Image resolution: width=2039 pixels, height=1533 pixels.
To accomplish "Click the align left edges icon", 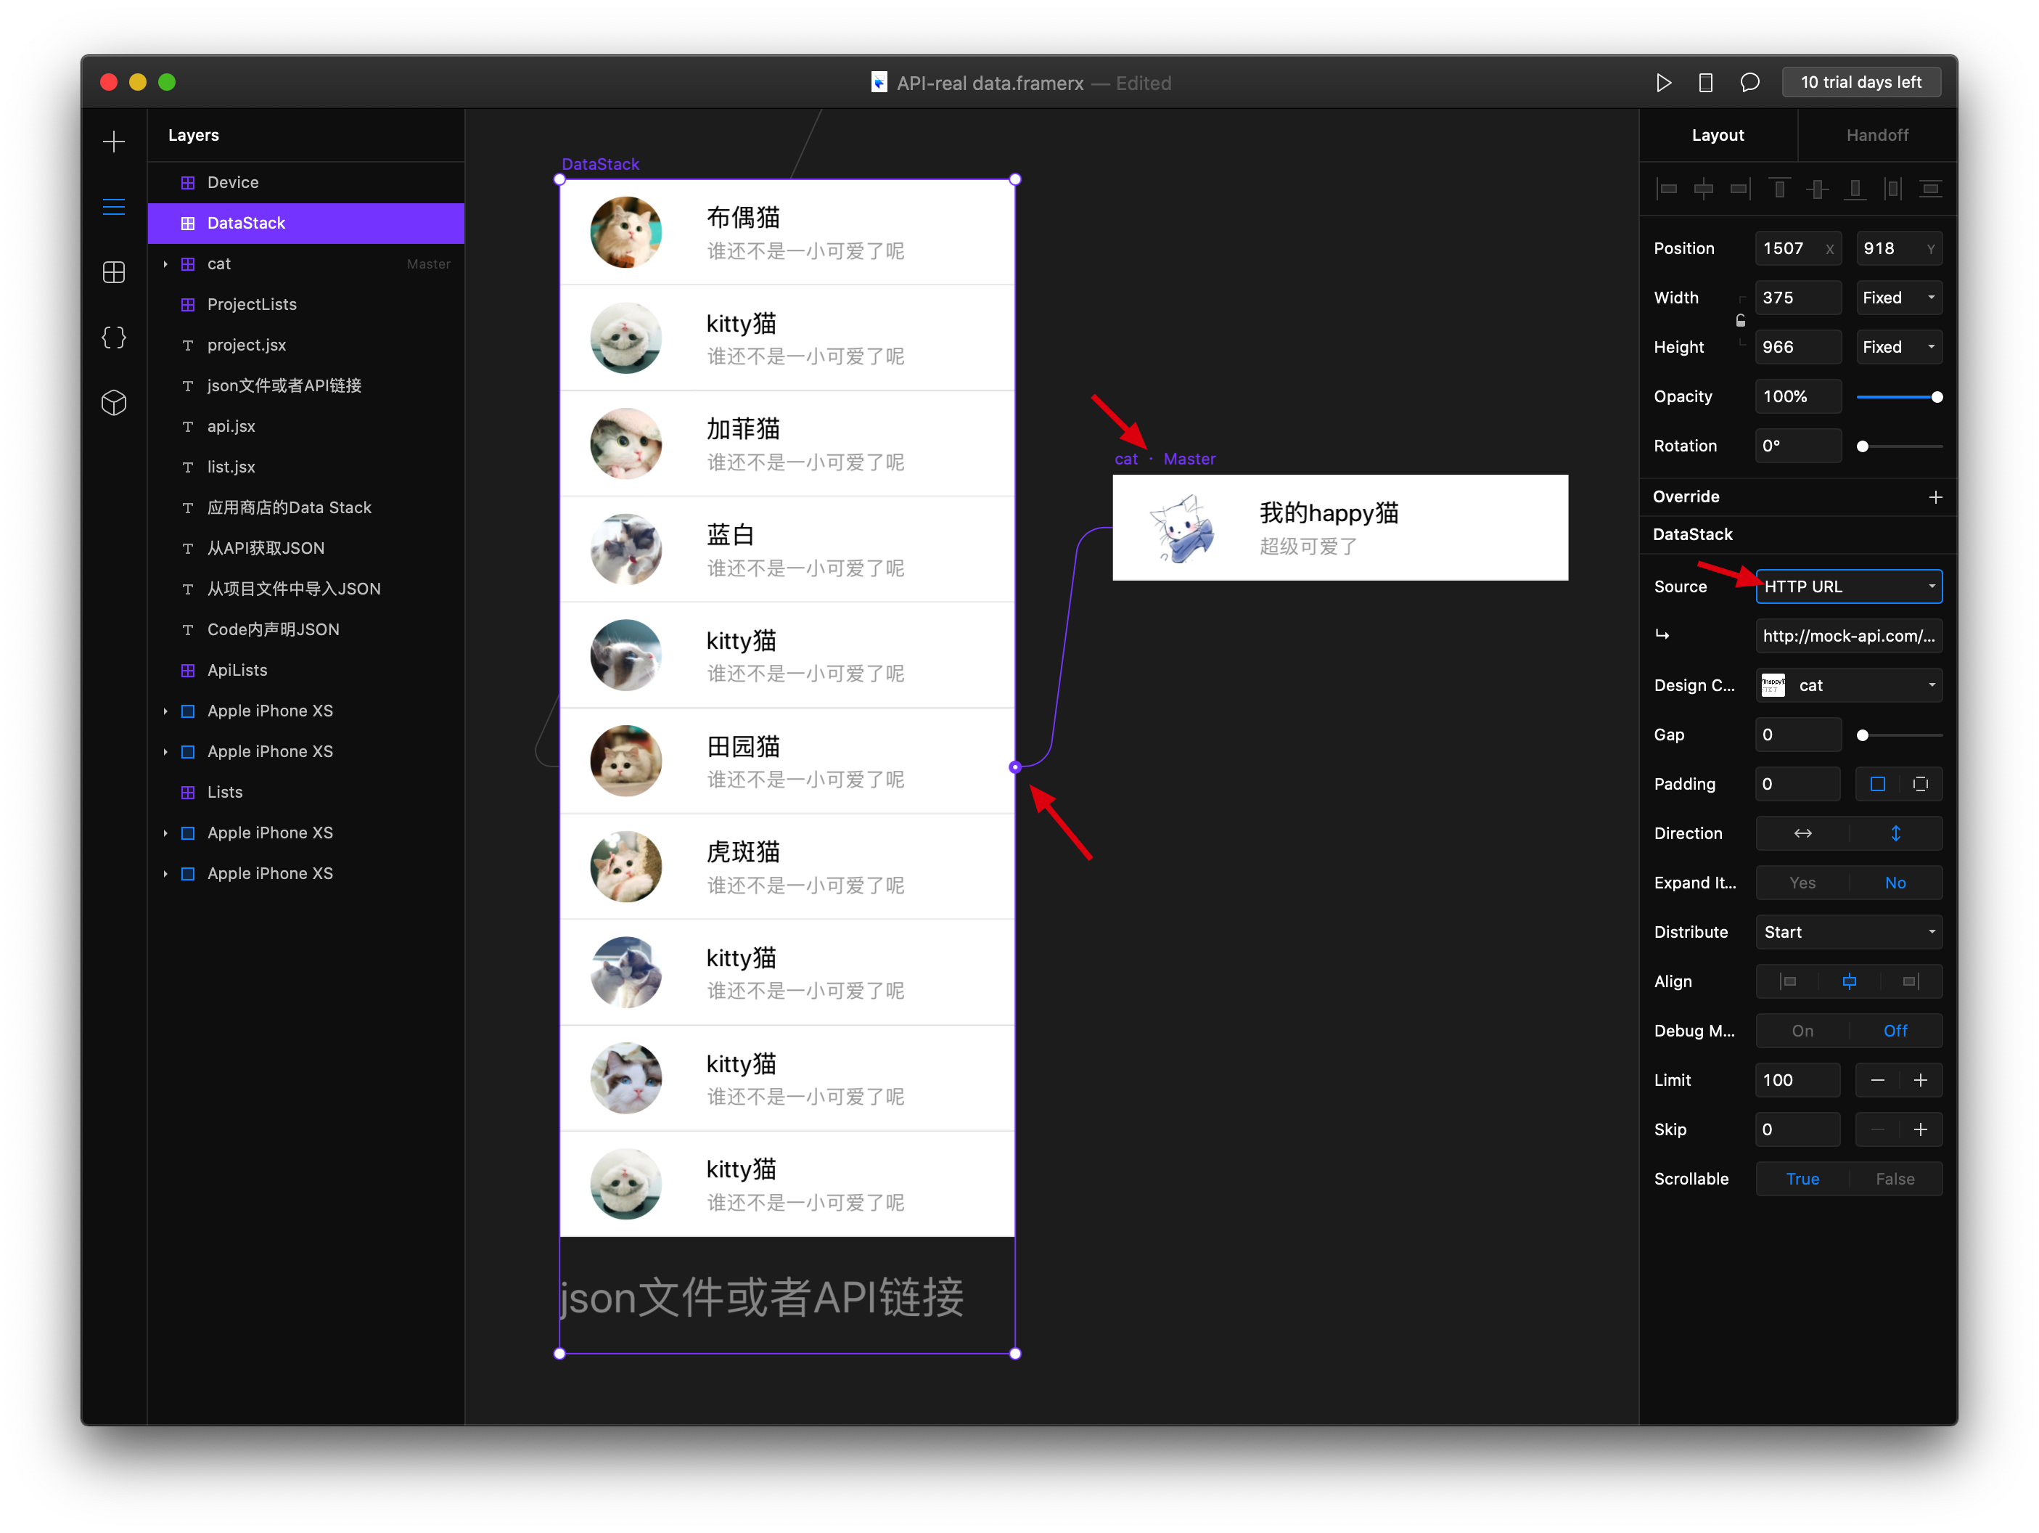I will pyautogui.click(x=1667, y=189).
